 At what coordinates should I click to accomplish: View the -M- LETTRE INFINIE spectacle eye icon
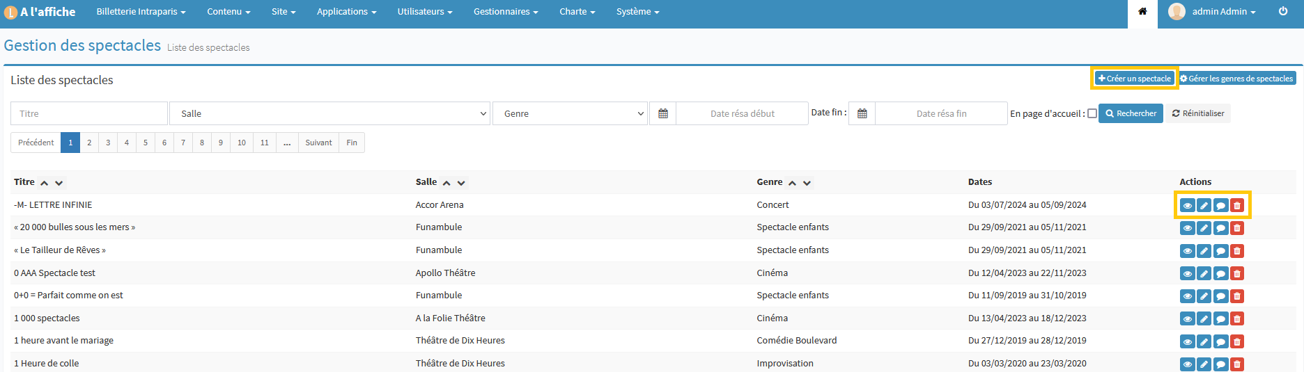(x=1187, y=205)
